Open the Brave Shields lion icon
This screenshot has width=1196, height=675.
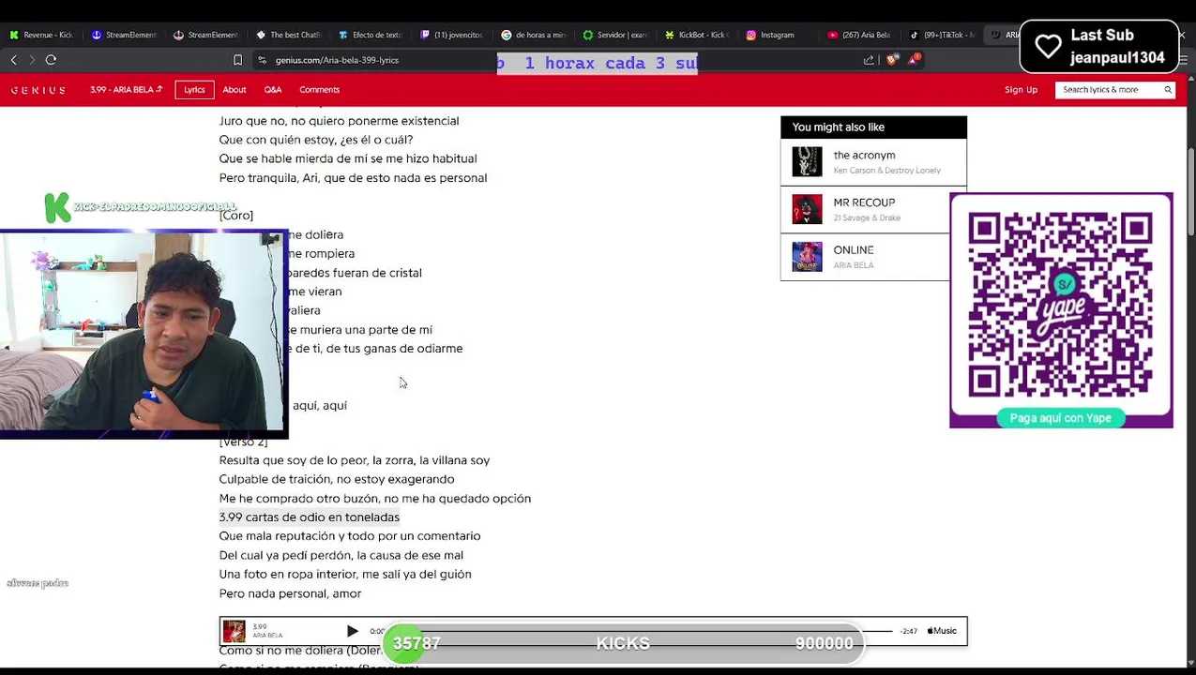890,60
